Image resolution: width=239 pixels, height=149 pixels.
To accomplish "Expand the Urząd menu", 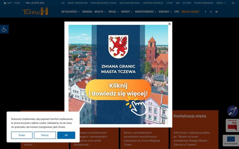I will pos(114,12).
